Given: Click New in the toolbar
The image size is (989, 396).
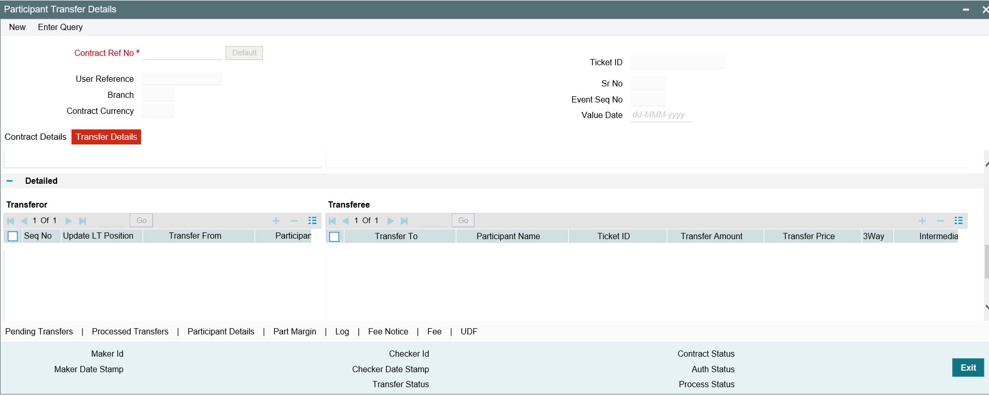Looking at the screenshot, I should pyautogui.click(x=17, y=27).
